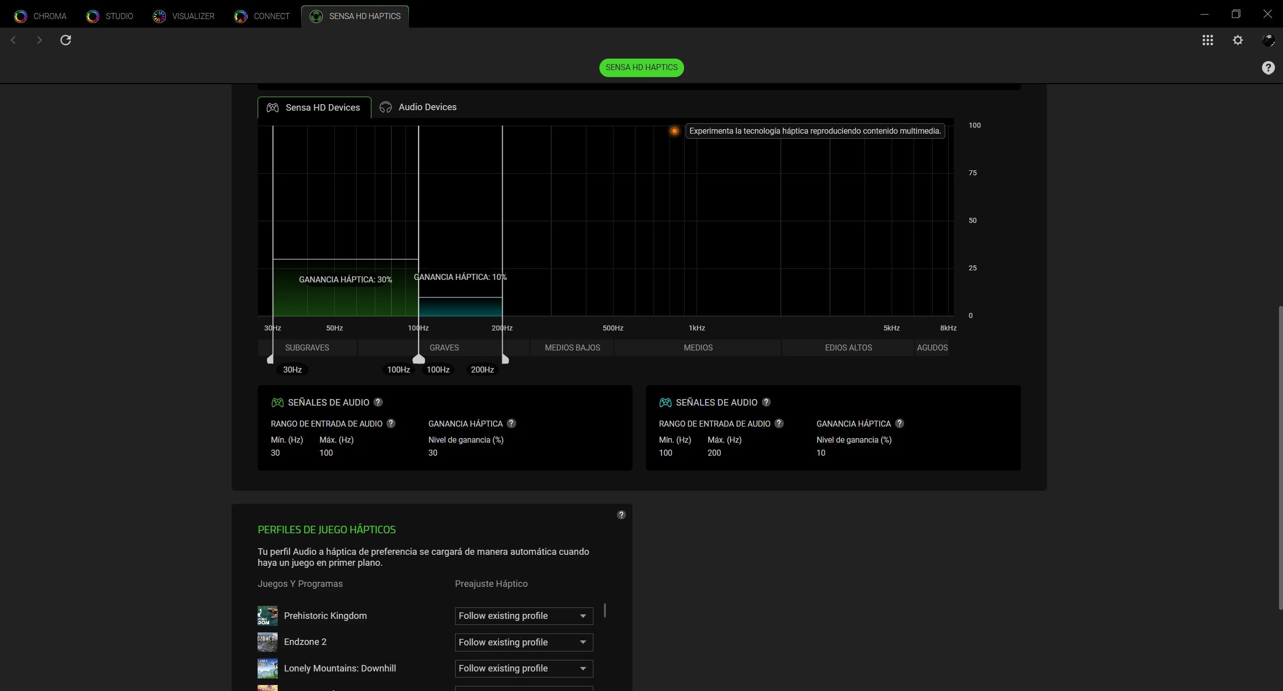Open settings via the gear icon
Screen dimensions: 1283x691
(1238, 40)
